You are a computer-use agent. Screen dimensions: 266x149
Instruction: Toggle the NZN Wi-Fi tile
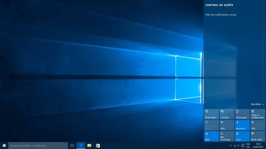(211, 136)
